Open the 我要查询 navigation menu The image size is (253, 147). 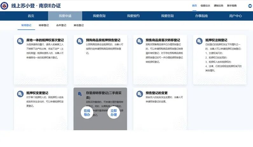point(99,16)
